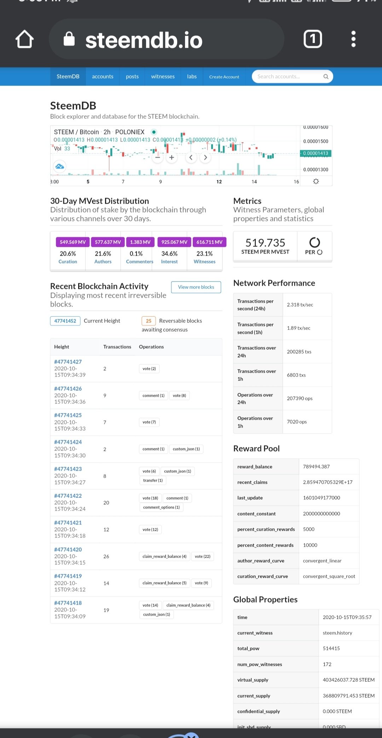
Task: Open the browser three-dot overflow menu
Action: 353,39
